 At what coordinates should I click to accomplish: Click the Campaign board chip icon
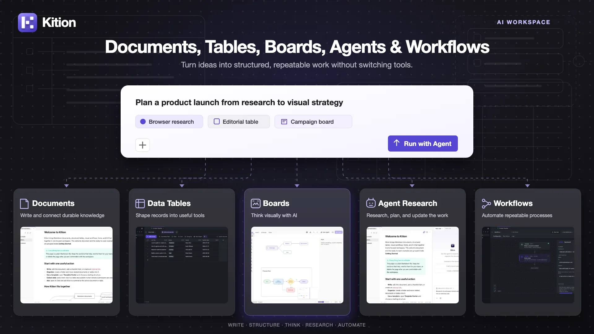point(284,122)
